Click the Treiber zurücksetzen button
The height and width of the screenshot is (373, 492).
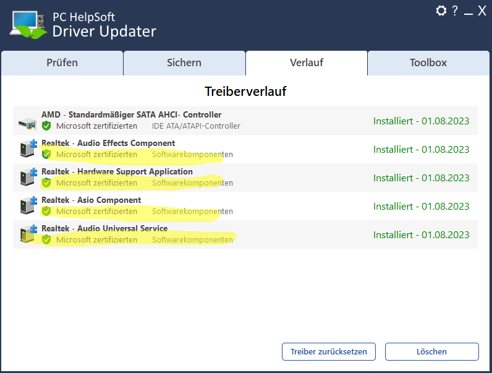pyautogui.click(x=329, y=351)
